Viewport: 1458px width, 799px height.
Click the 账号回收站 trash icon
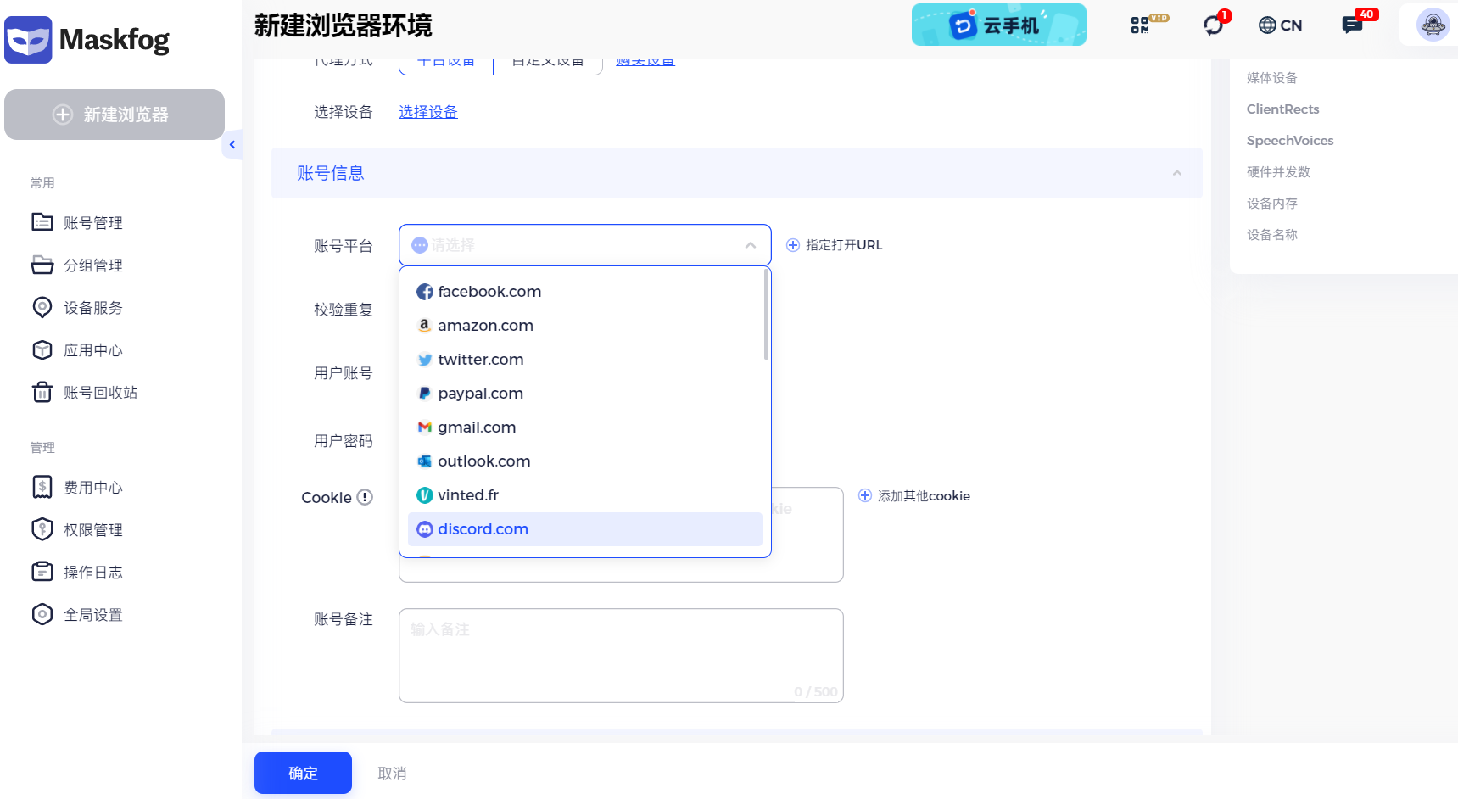pyautogui.click(x=42, y=392)
